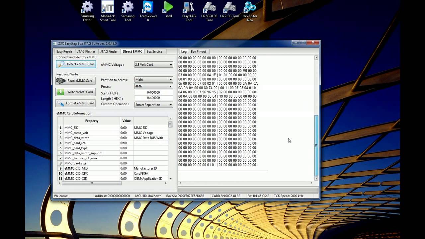Click the Manufacturer ID description cell
Viewport: 425px width, 239px height.
point(151,168)
